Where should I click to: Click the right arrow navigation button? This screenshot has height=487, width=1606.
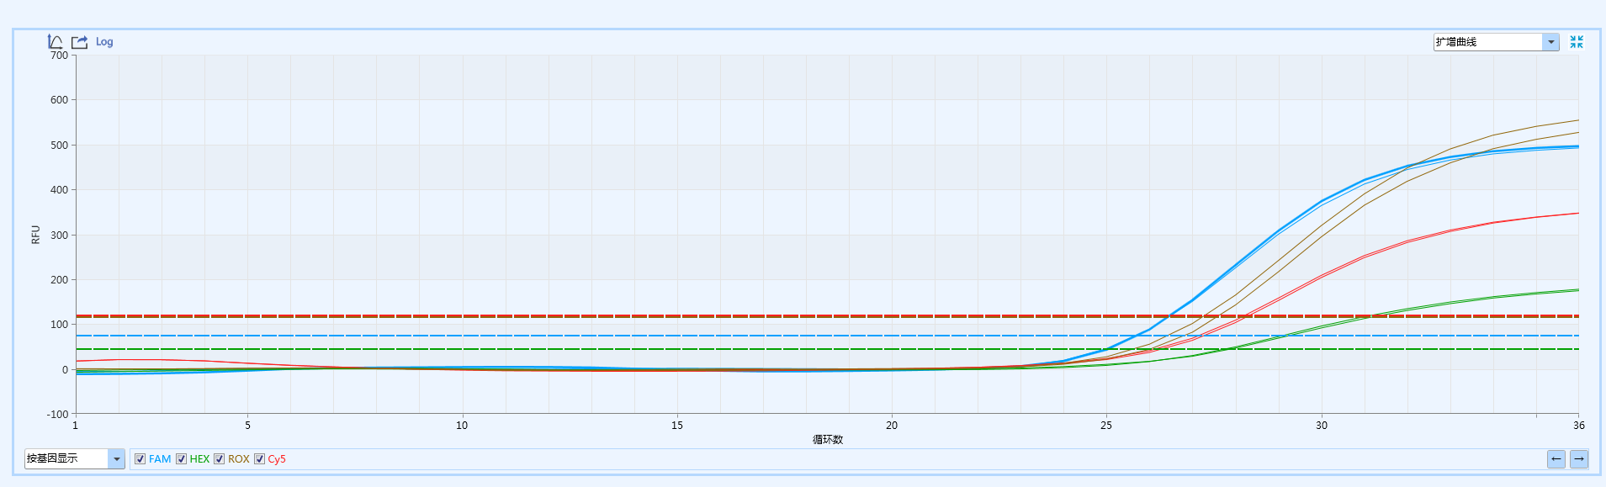coord(1579,458)
